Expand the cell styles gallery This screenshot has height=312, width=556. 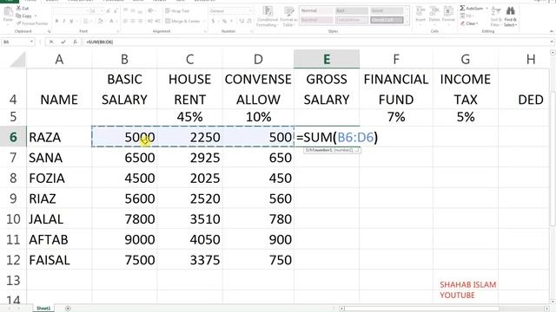(407, 23)
